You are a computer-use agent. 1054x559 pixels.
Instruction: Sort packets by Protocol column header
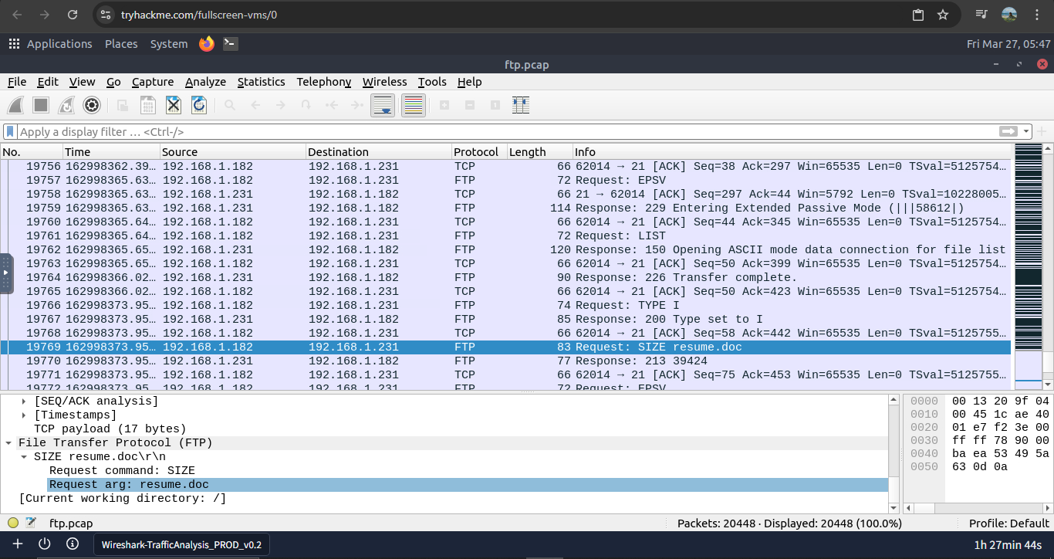click(476, 152)
